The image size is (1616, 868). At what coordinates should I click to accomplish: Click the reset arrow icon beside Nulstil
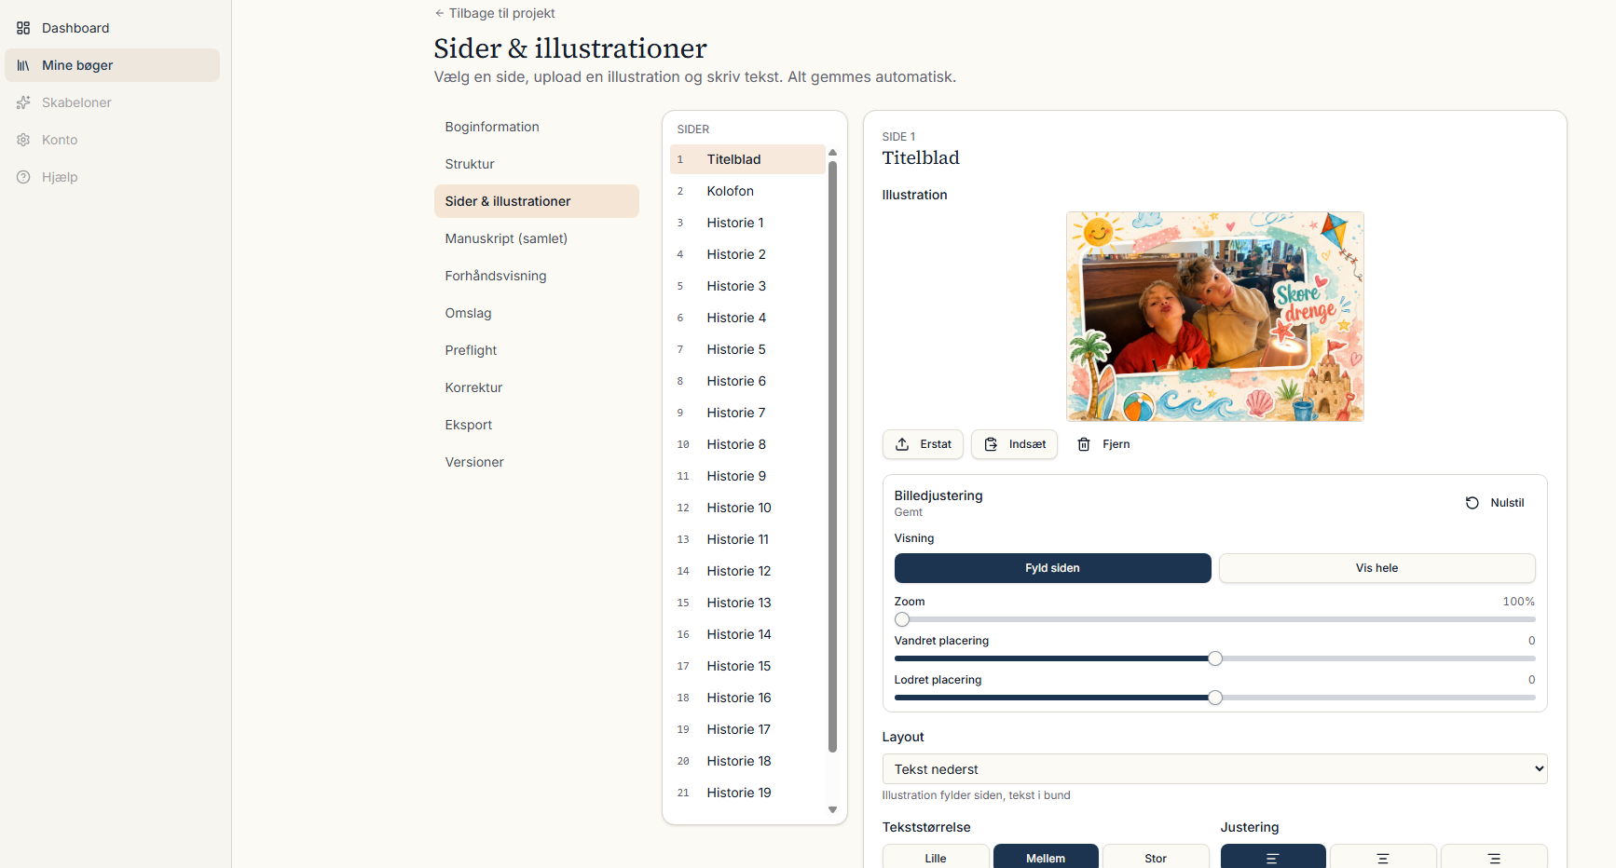[x=1472, y=503]
